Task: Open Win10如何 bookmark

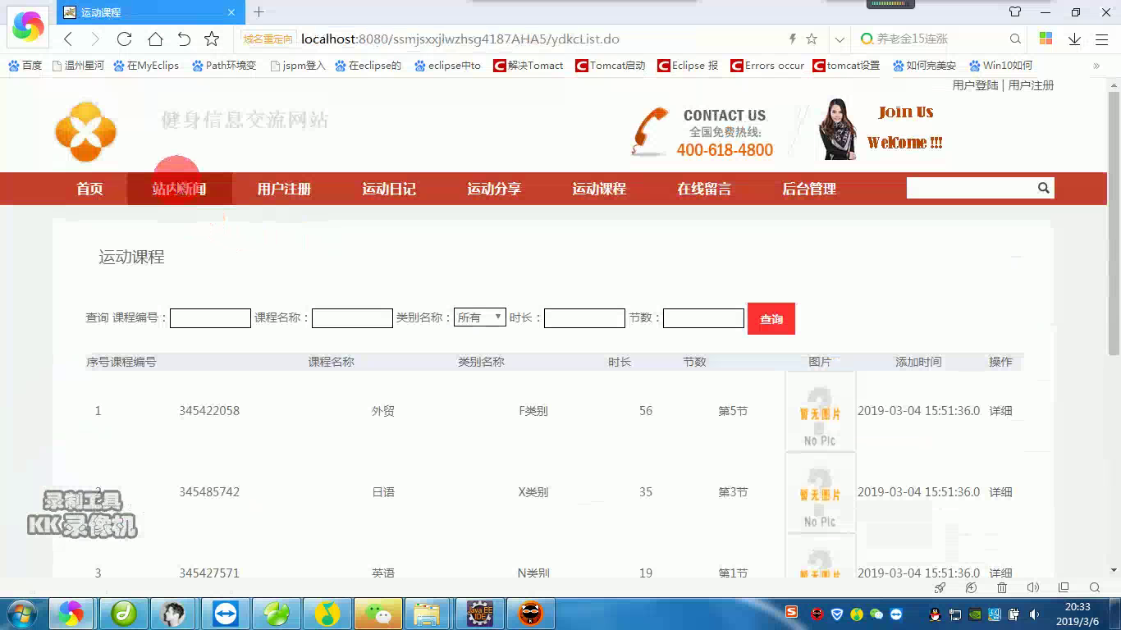Action: (x=1001, y=66)
